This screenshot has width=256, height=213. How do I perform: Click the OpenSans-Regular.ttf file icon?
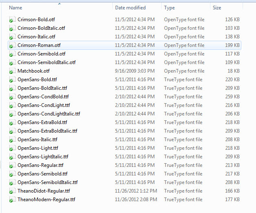click(x=12, y=165)
